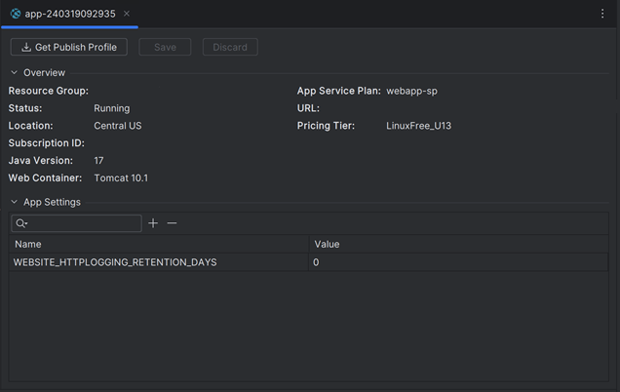Click the Azure web app icon on tab
Screen dimensions: 620x392
click(x=16, y=14)
